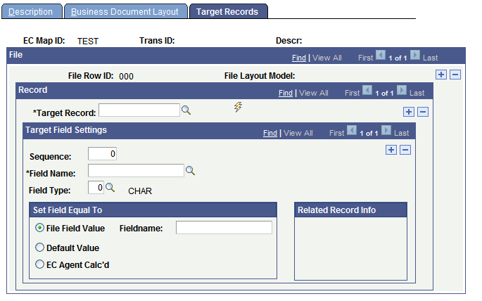Screen dimensions: 482x301
Task: Select the Default Value radio button
Action: pos(40,248)
